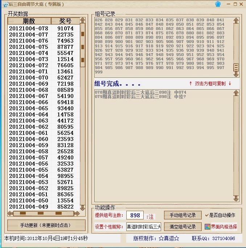Screen dimensions: 246x248
Task: Click the lottery table vertical scrollbar thumb
Action: [x=82, y=45]
